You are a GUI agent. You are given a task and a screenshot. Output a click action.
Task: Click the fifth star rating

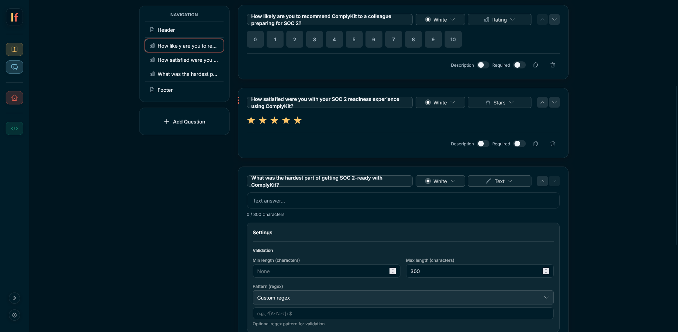298,121
